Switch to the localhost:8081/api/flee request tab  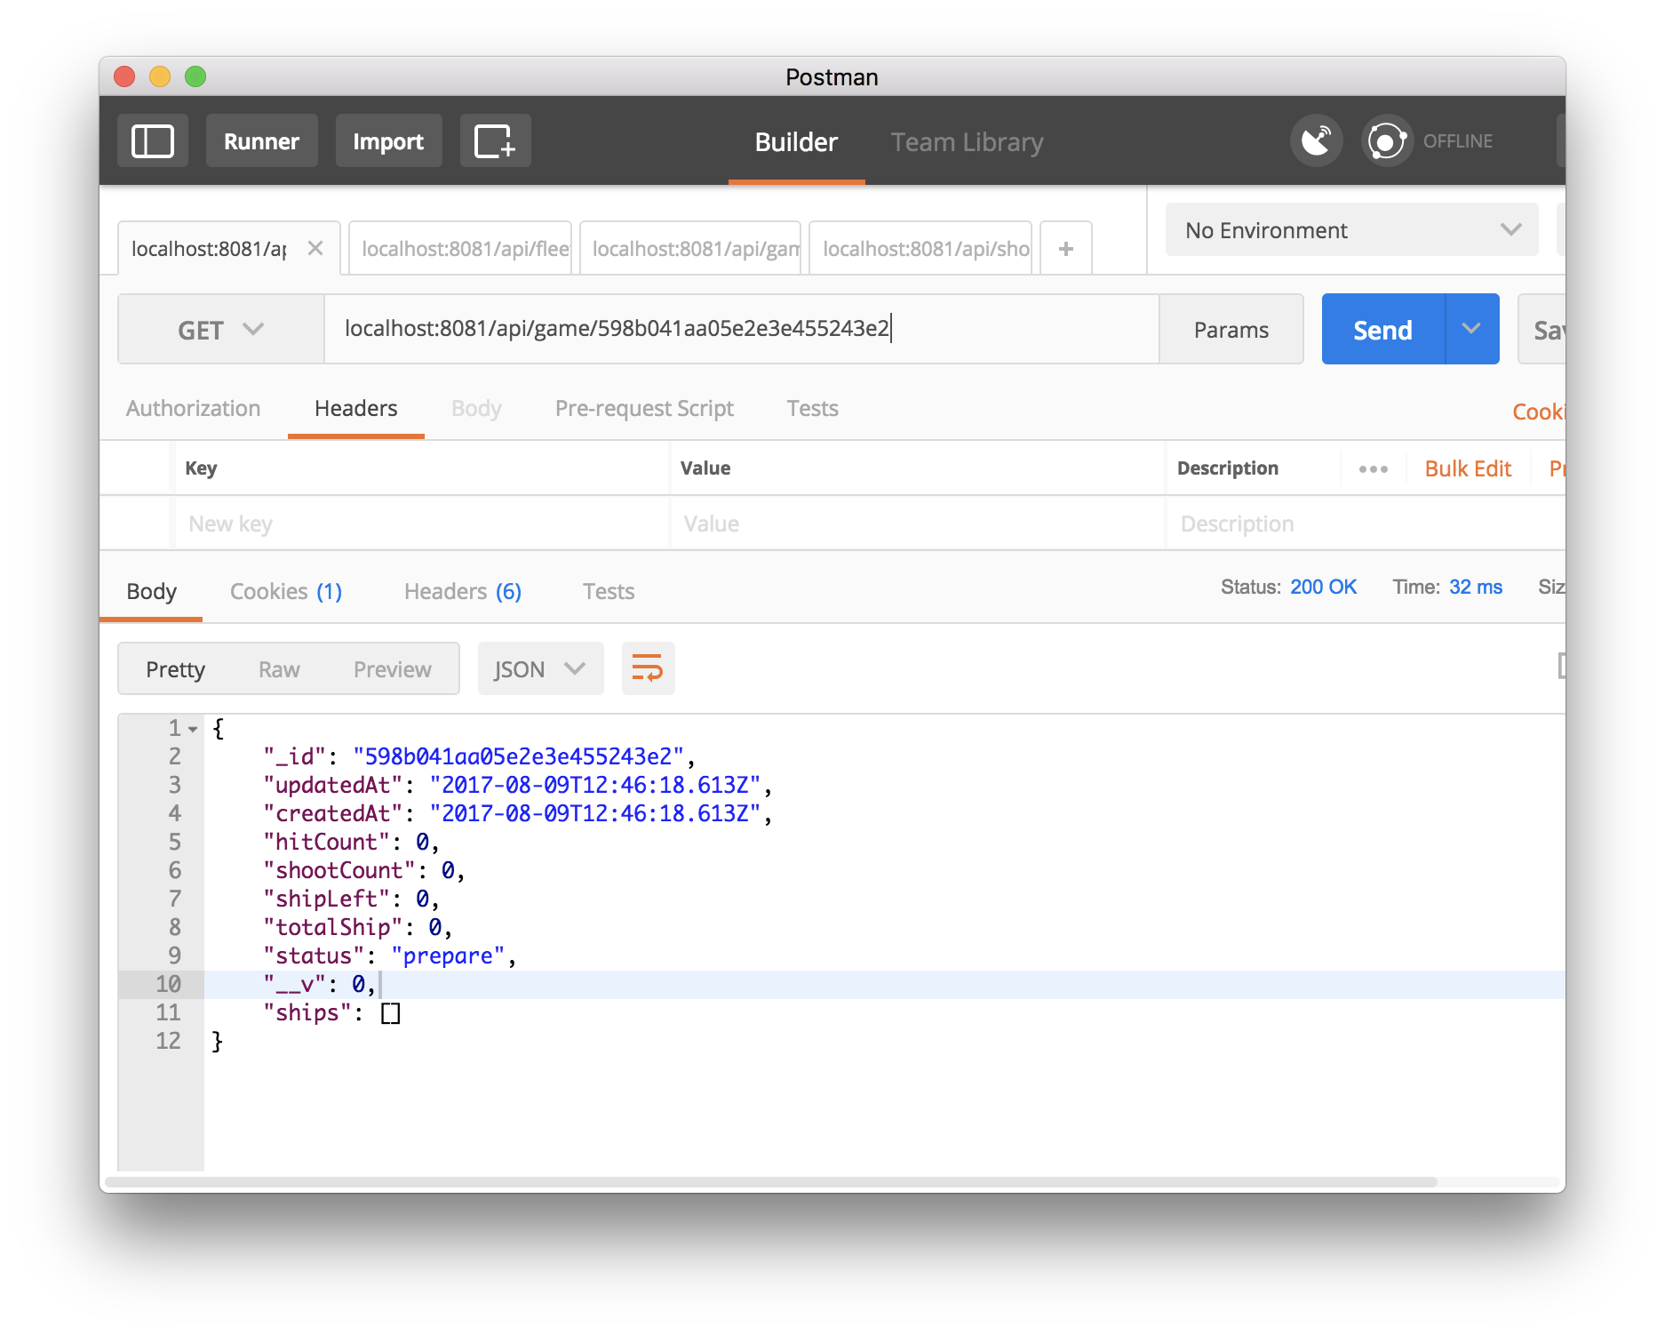tap(460, 249)
